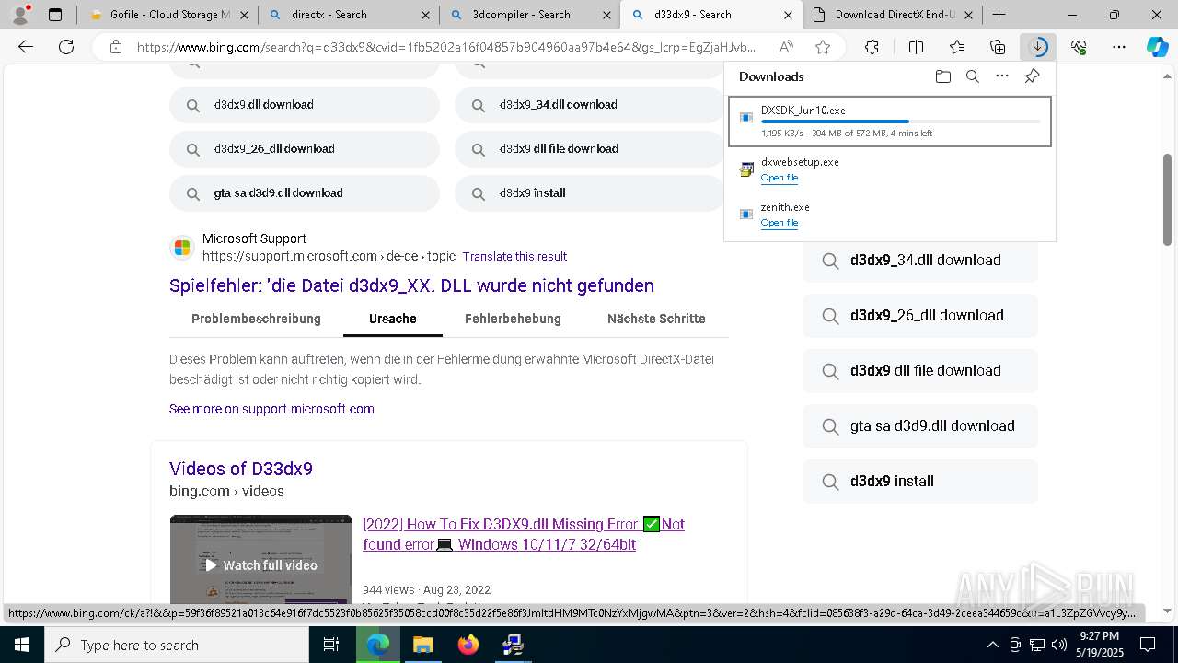Close the directx Search tab

[x=424, y=15]
